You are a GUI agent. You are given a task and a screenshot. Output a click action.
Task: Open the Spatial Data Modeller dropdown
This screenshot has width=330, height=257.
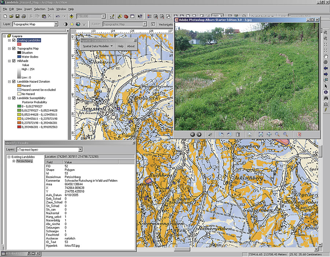click(98, 46)
